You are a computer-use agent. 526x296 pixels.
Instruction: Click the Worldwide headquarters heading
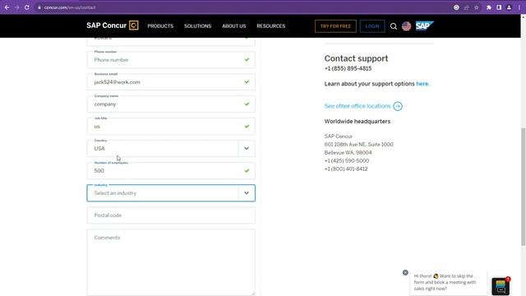(358, 122)
